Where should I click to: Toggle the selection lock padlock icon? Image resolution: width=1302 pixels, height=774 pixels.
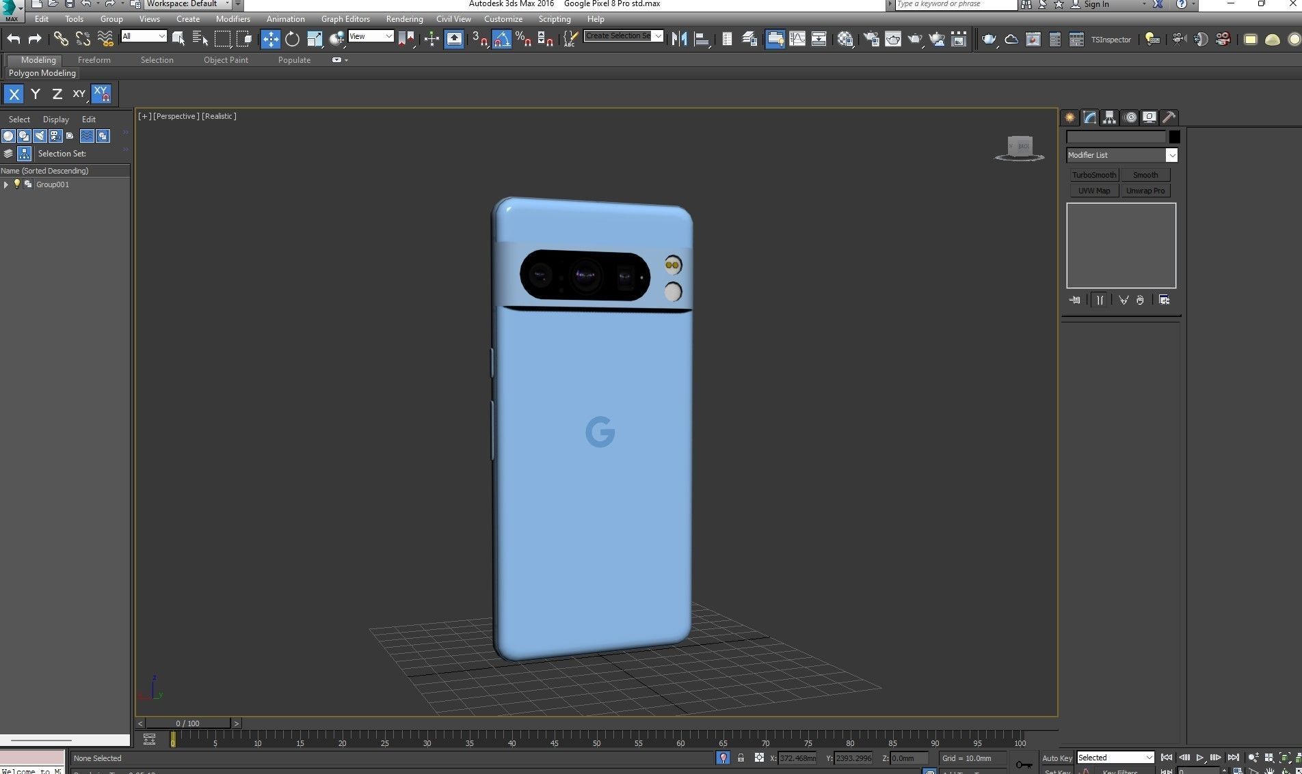pyautogui.click(x=741, y=758)
